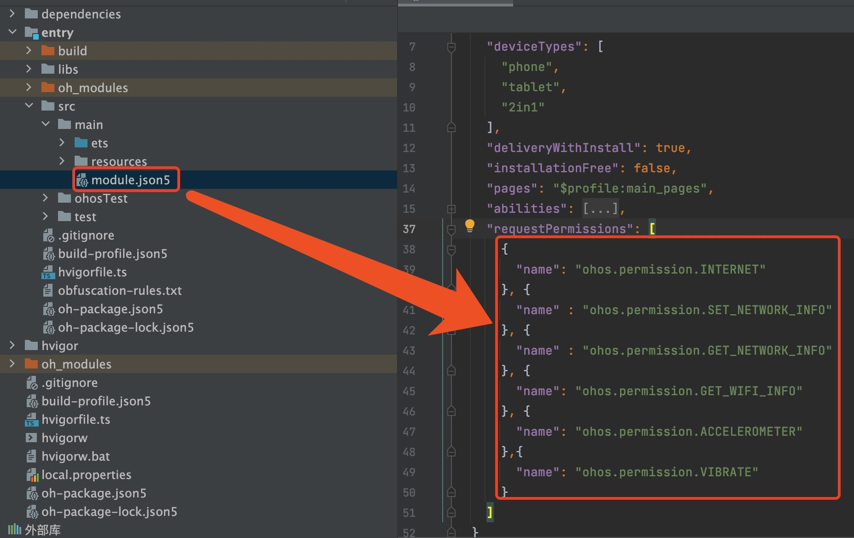Click the "ohos.permission.VIBRATE" string
Screen dimensions: 854x538
667,472
